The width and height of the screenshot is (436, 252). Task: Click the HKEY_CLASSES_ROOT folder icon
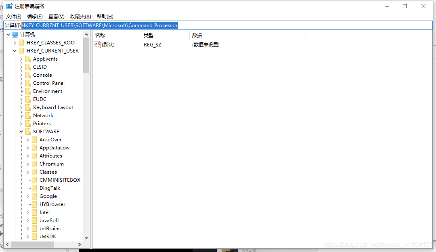21,43
